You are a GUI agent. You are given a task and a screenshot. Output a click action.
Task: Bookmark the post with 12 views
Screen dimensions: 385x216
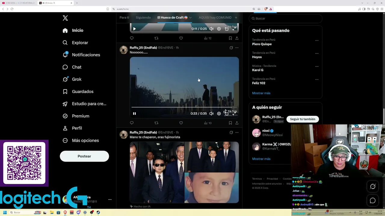230,38
